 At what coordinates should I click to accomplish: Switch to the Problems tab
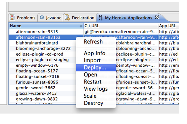(x=23, y=18)
